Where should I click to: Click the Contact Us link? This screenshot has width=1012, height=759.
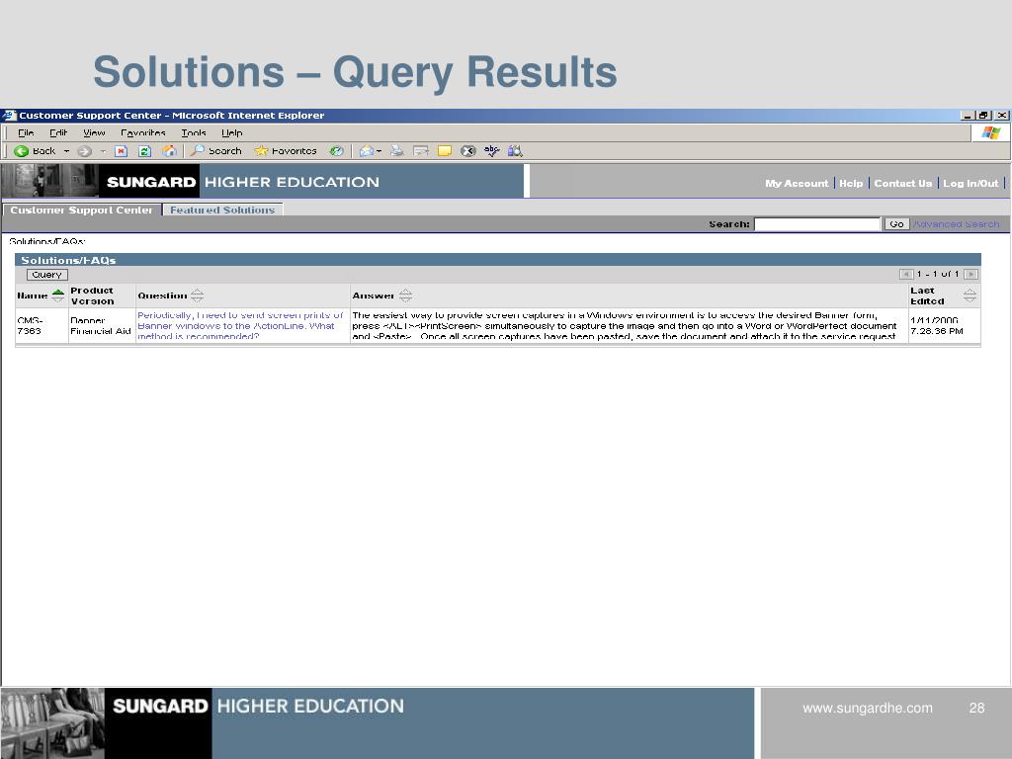[x=903, y=183]
